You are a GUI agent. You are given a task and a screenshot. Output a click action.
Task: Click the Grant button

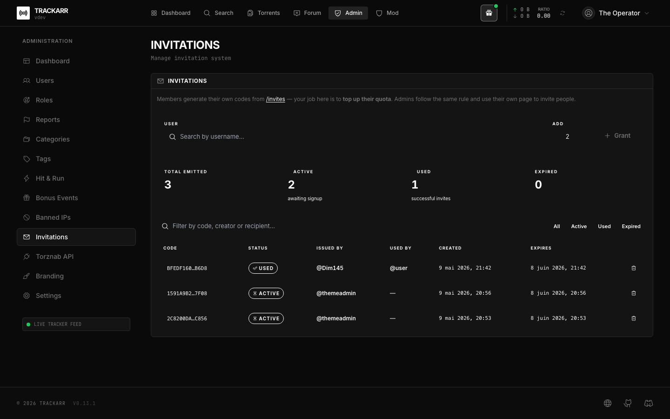point(617,135)
